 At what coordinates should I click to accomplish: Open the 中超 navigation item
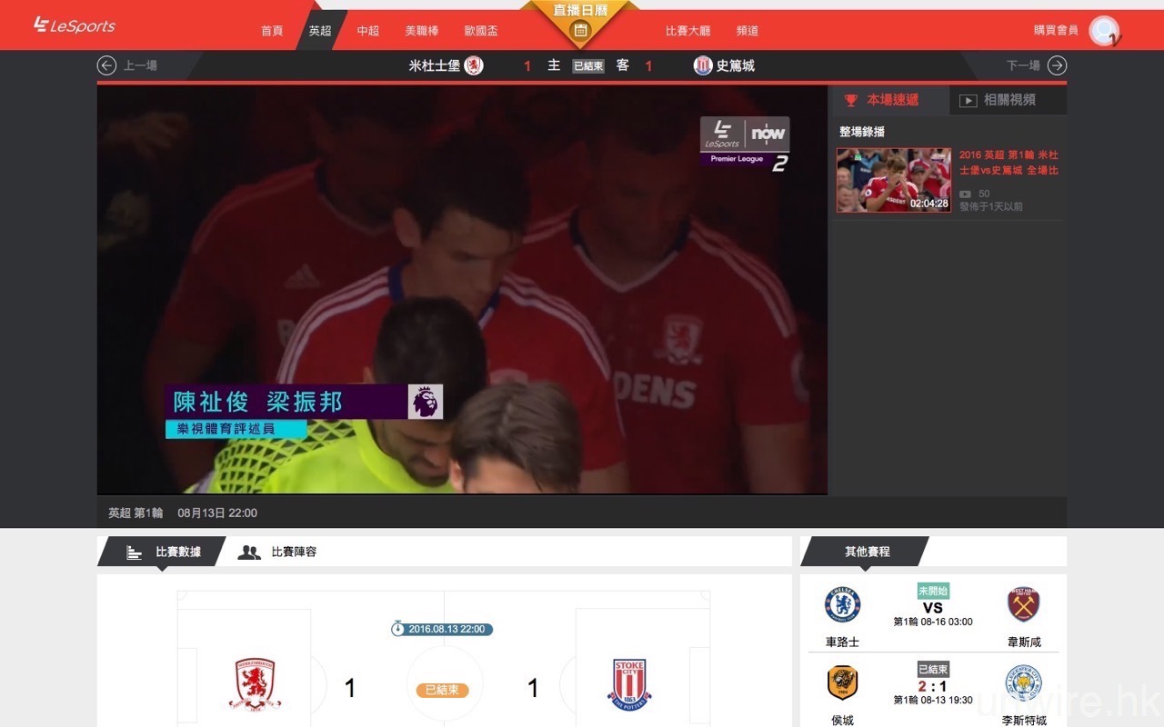click(368, 31)
